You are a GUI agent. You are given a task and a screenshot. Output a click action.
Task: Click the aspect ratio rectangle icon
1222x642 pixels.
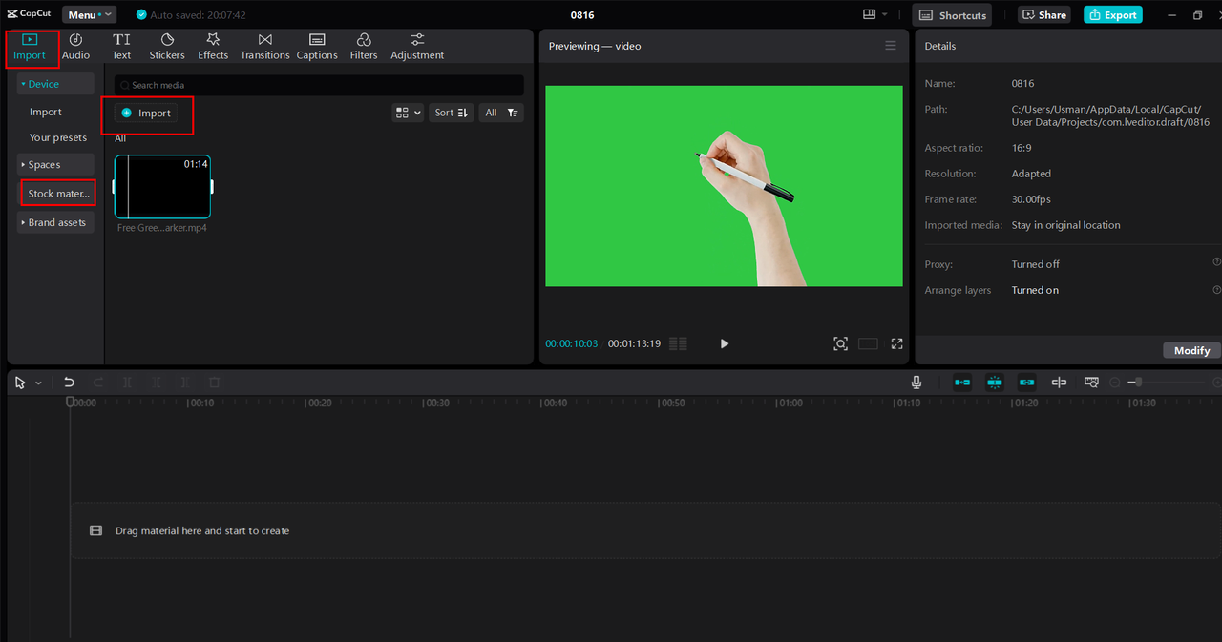(868, 343)
